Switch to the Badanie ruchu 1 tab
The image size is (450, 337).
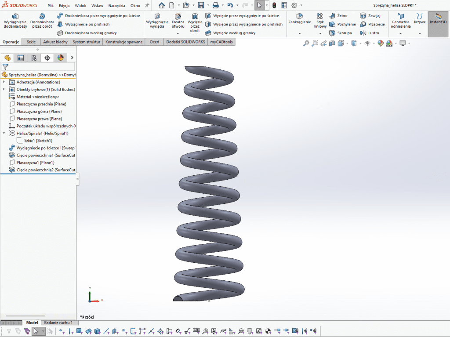click(x=58, y=323)
